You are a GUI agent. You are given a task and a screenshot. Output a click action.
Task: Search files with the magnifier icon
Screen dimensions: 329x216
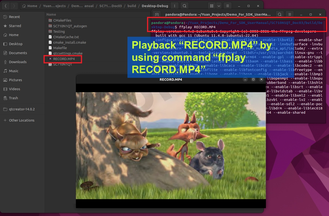(184, 6)
